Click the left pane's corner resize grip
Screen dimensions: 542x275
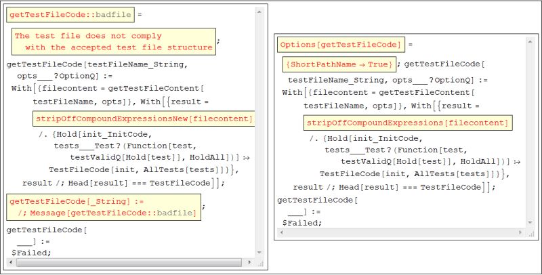(x=261, y=264)
